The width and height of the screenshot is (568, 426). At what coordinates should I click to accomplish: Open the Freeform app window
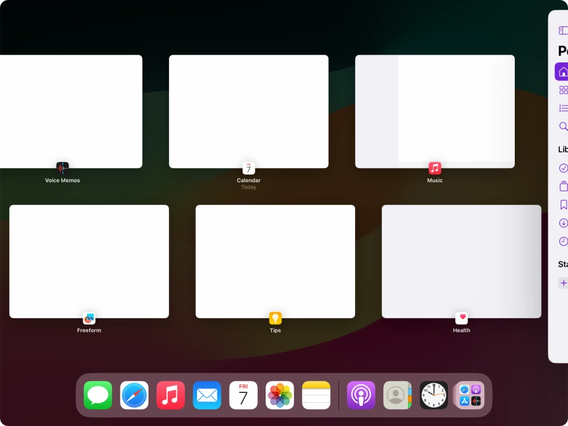tap(89, 261)
